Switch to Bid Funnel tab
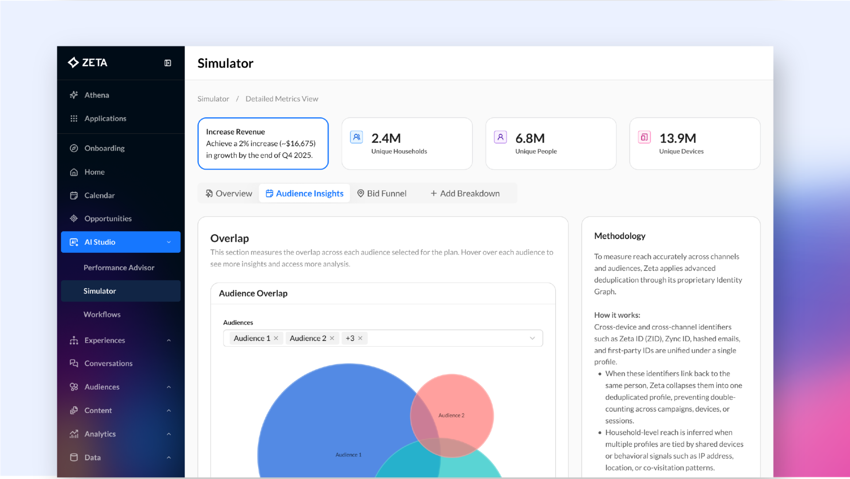Image resolution: width=850 pixels, height=479 pixels. pos(382,193)
